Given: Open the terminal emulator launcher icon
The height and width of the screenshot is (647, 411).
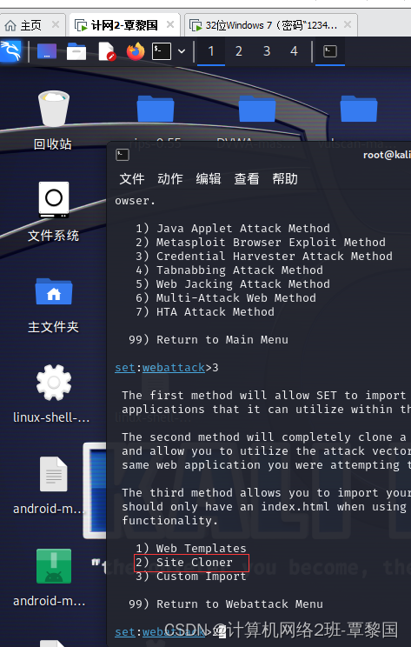Looking at the screenshot, I should click(161, 51).
